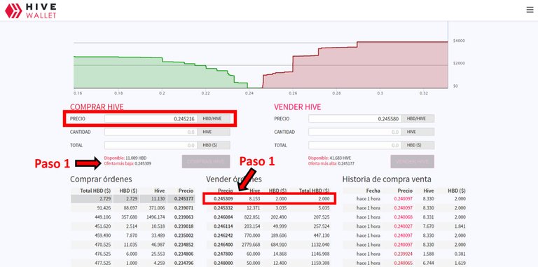Click the sell Total input field
This screenshot has width=538, height=267.
[x=354, y=145]
